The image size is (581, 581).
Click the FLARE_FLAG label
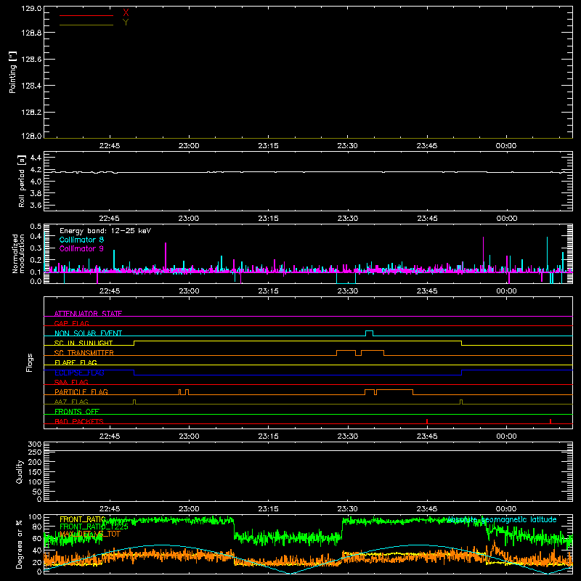pos(76,362)
